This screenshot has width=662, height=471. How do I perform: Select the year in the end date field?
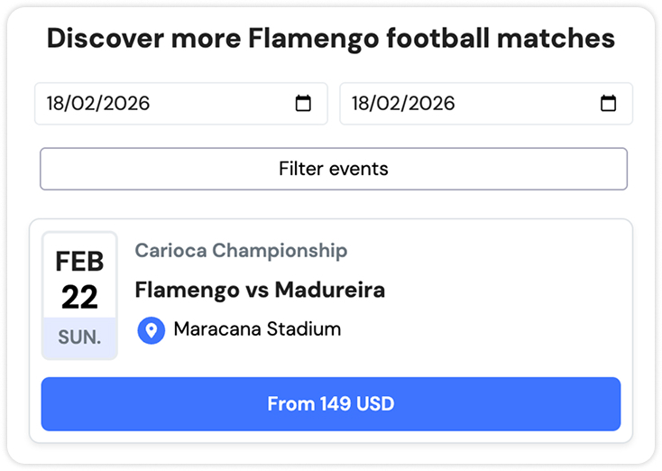click(430, 104)
